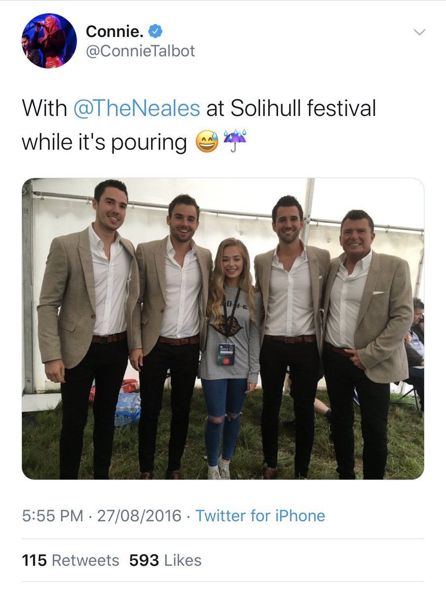446x592 pixels.
Task: Open the attached group photo
Action: coord(223,329)
